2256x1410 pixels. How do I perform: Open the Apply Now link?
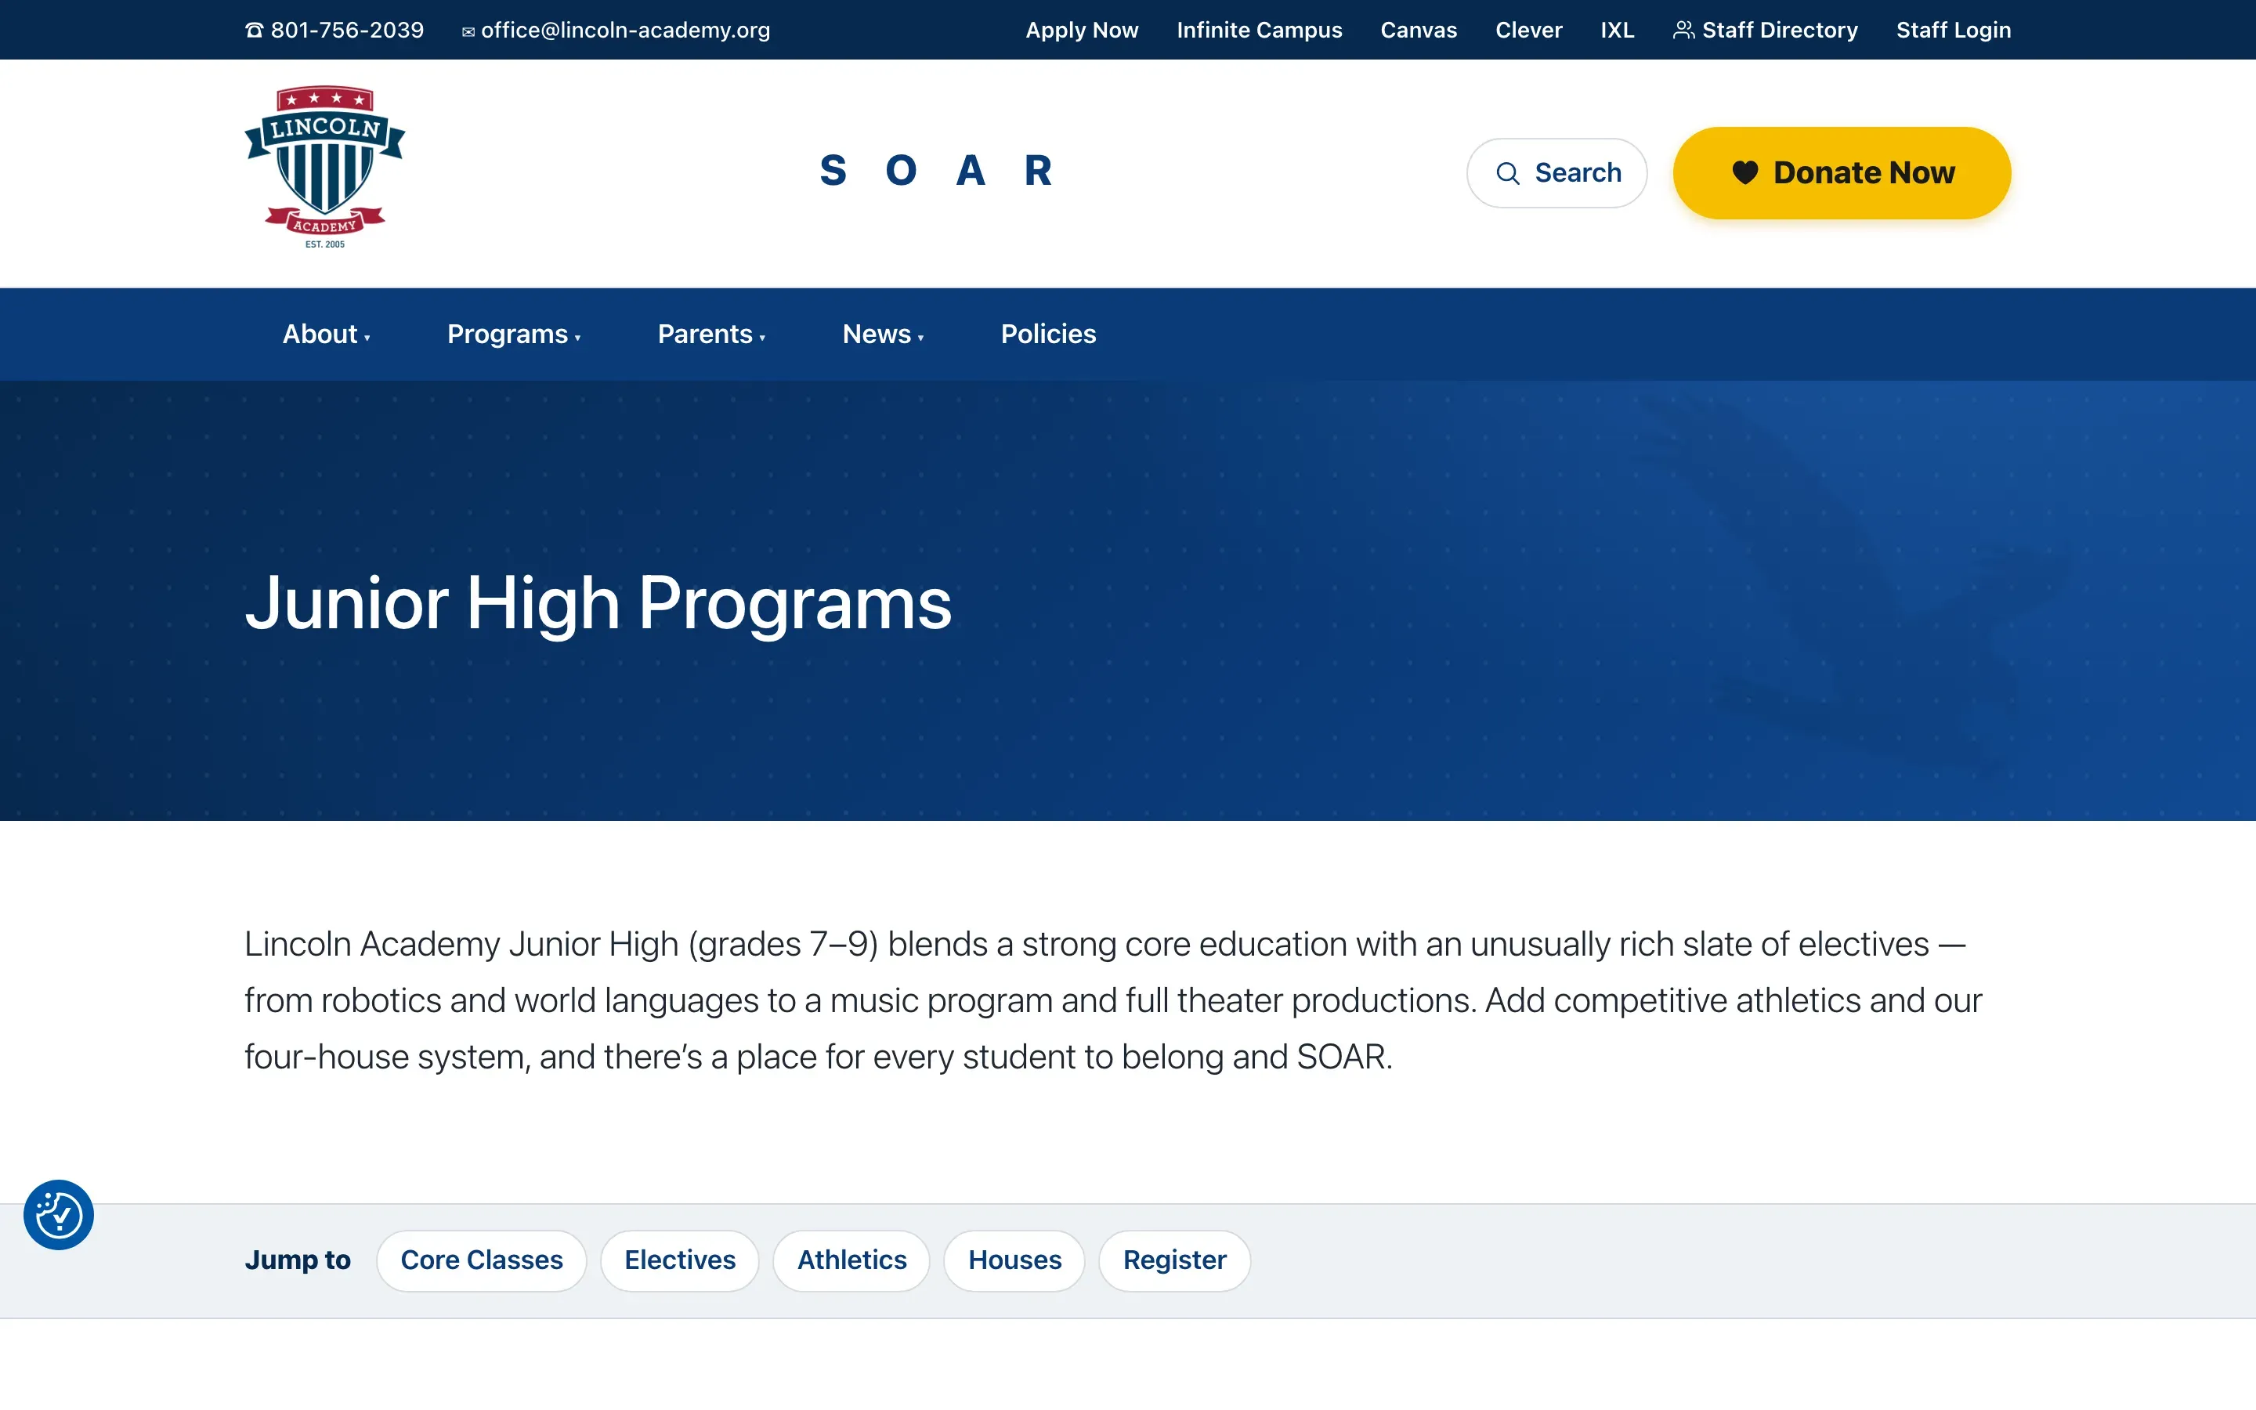[1081, 30]
